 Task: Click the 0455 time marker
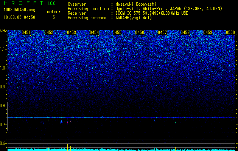117,32
